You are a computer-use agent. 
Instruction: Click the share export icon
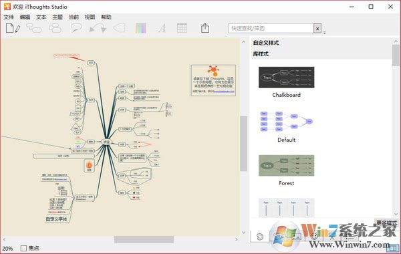tap(205, 28)
